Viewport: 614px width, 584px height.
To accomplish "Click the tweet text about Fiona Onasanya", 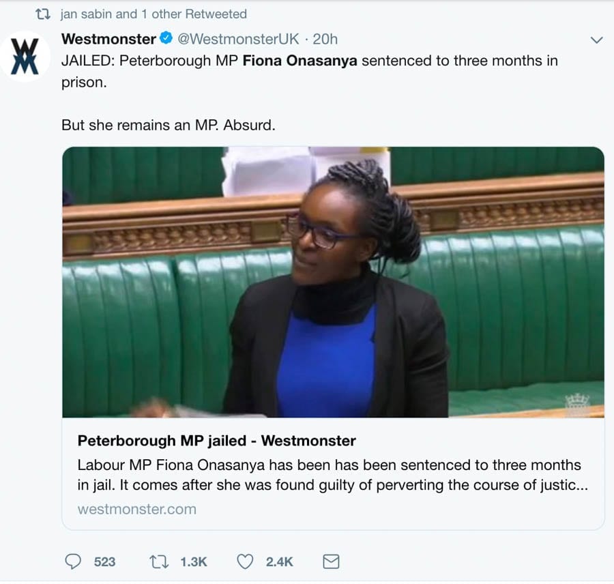I will pyautogui.click(x=309, y=93).
